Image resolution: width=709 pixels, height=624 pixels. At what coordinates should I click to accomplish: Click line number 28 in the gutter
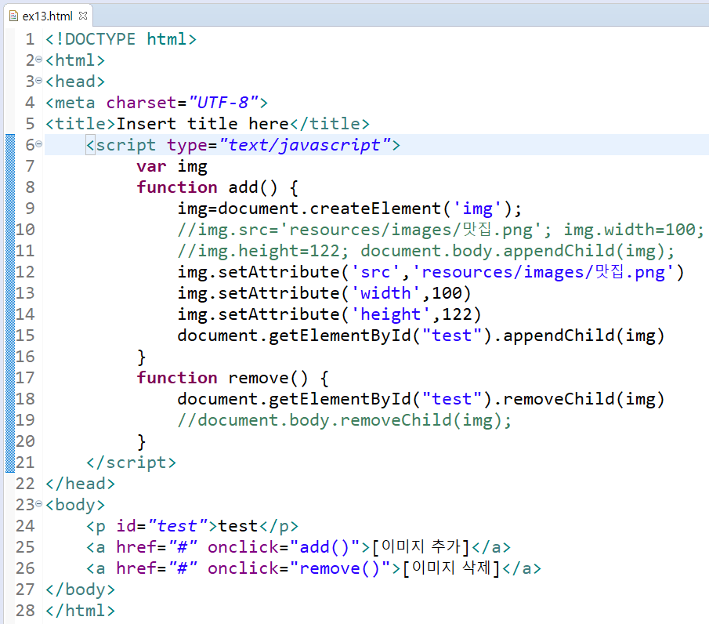(25, 611)
